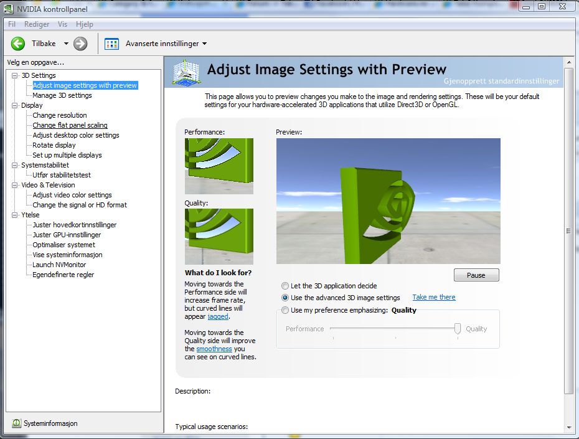The width and height of the screenshot is (579, 439).
Task: Collapse the Video & Television tree node
Action: tap(15, 185)
